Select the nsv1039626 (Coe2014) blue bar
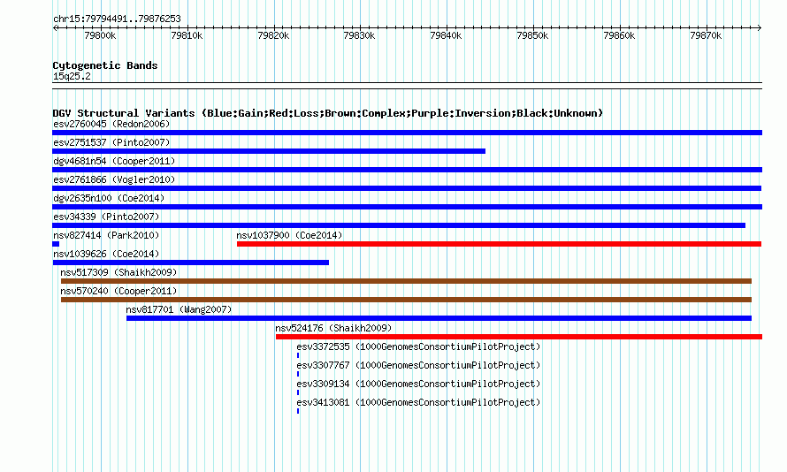Screen dimensions: 787x472 pyautogui.click(x=191, y=263)
